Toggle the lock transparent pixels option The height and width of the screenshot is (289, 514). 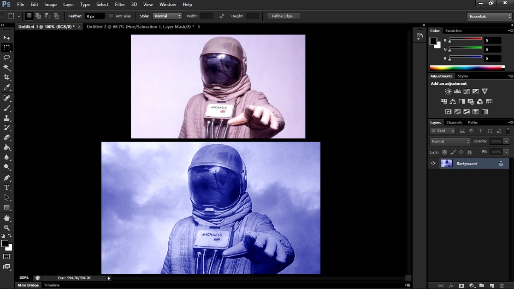click(444, 152)
